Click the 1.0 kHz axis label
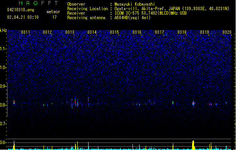This screenshot has height=150, width=236. [x=3, y=67]
